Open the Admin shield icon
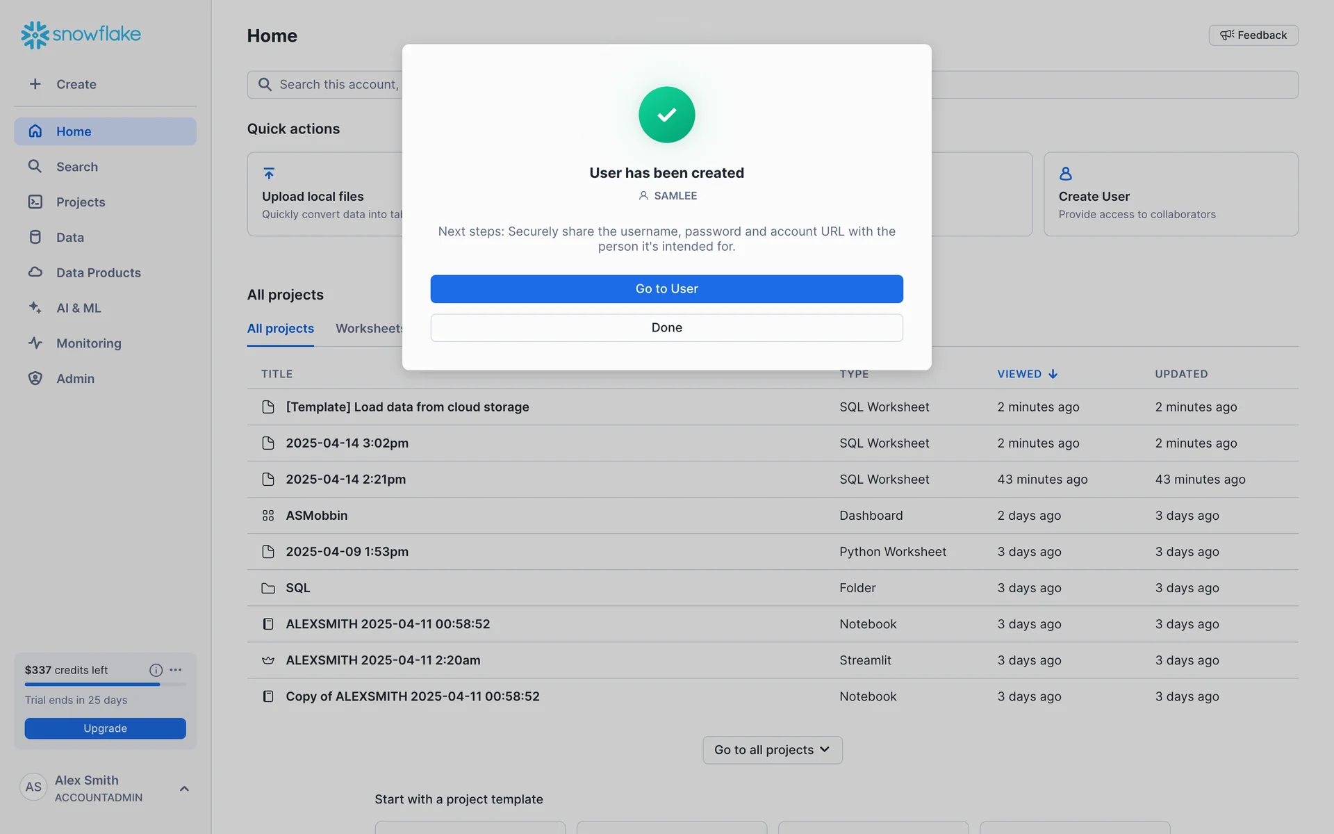Image resolution: width=1334 pixels, height=834 pixels. coord(35,378)
